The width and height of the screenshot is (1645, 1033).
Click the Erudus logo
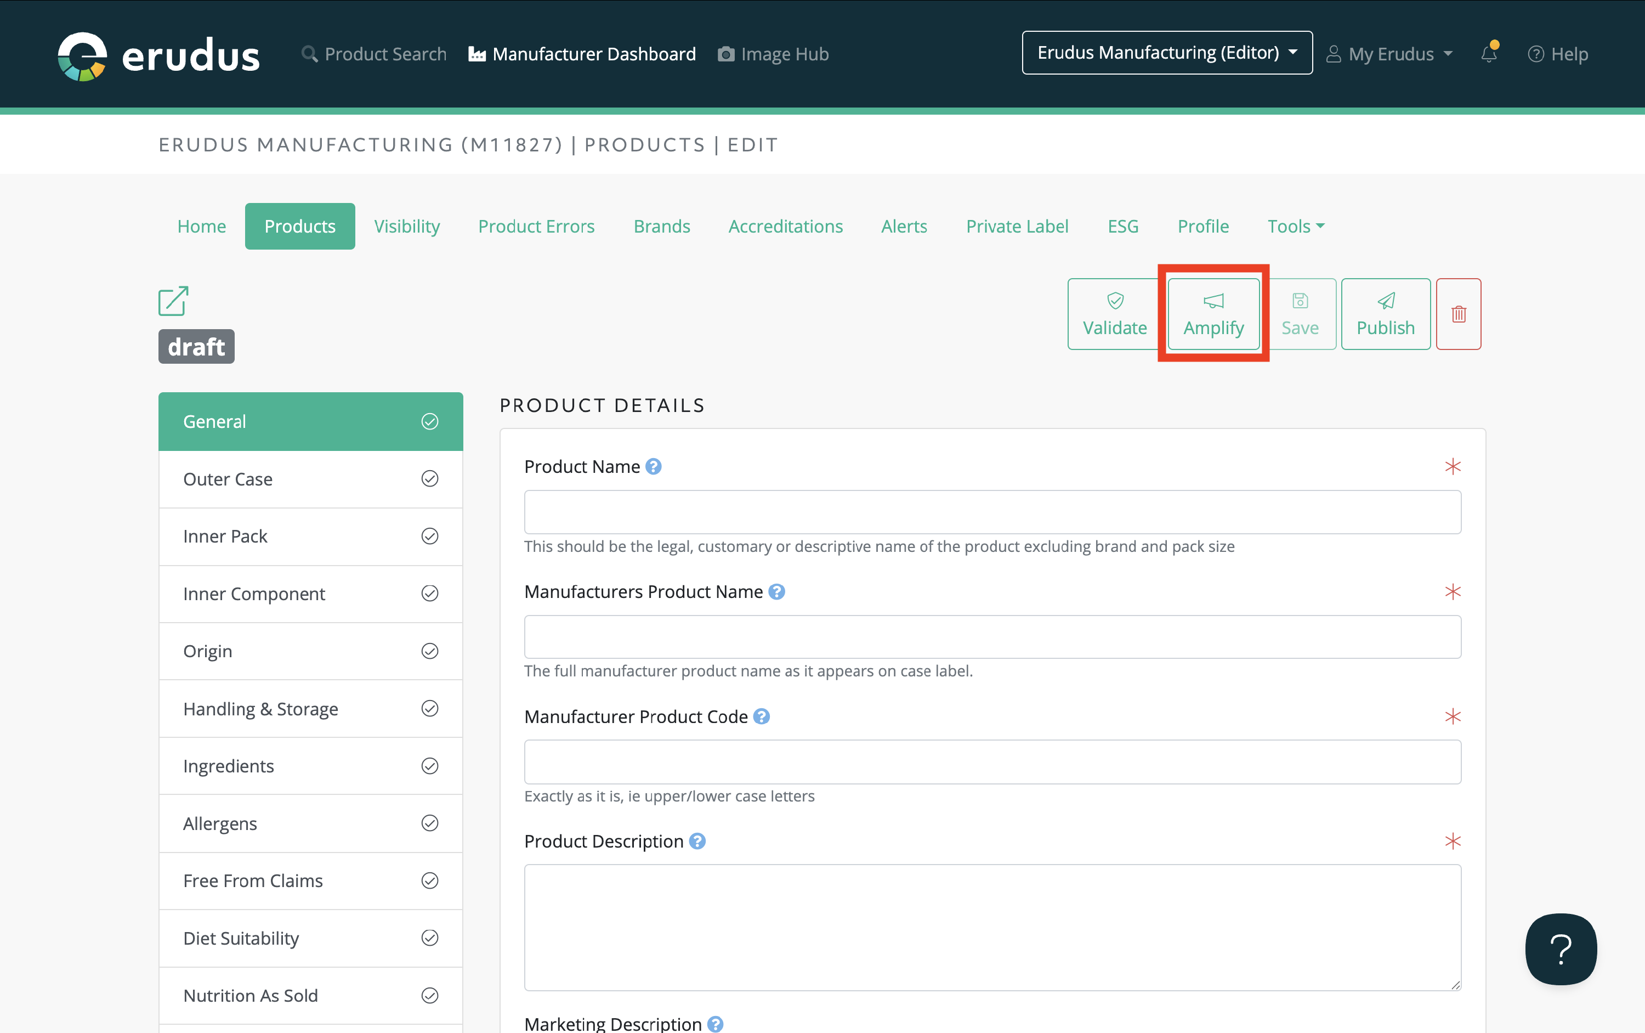[158, 55]
